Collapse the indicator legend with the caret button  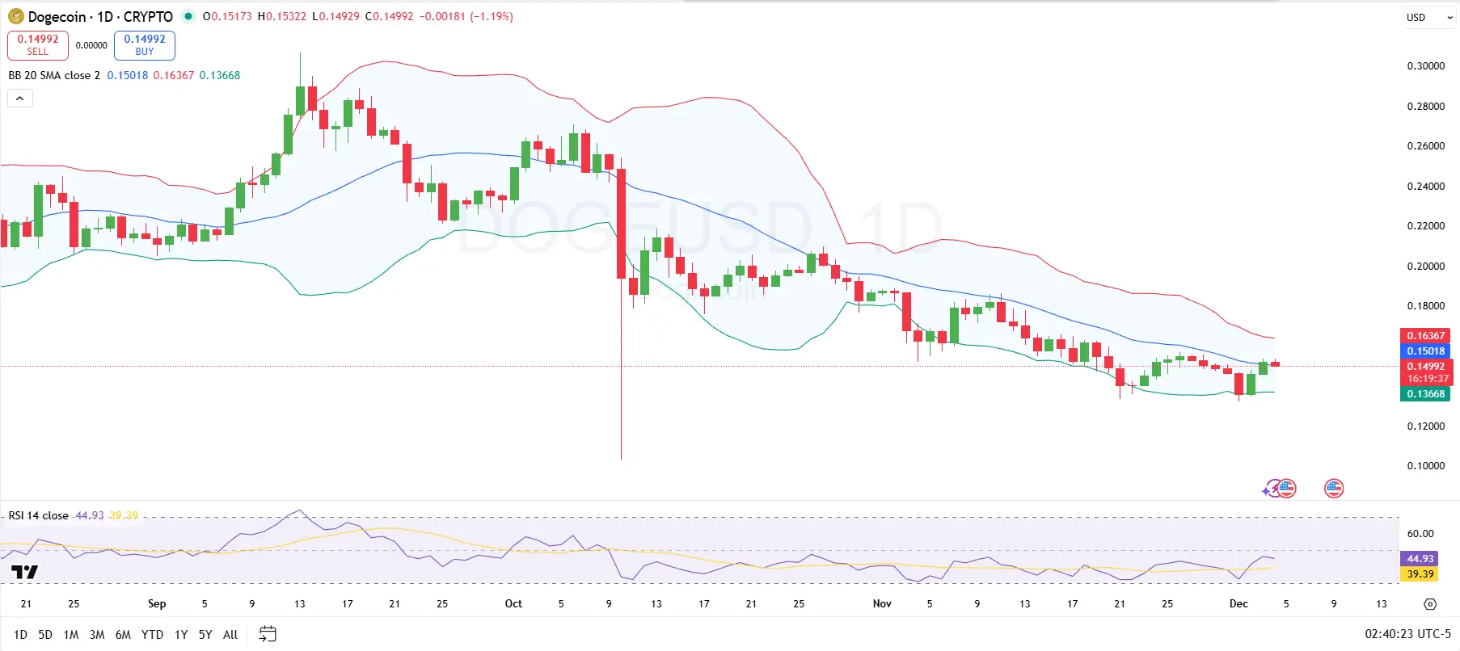(x=20, y=99)
